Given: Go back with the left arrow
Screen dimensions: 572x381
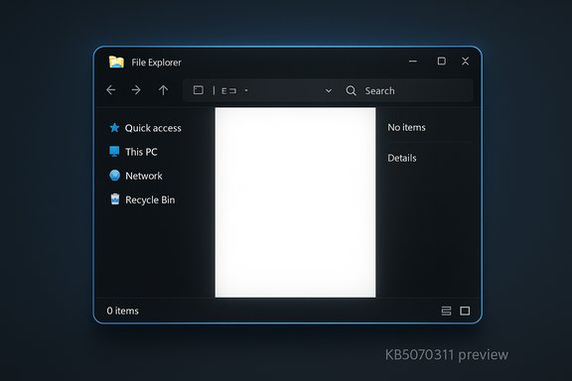Looking at the screenshot, I should pyautogui.click(x=111, y=90).
